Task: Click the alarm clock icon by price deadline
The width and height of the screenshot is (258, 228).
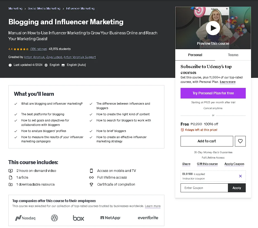Action: click(x=182, y=130)
